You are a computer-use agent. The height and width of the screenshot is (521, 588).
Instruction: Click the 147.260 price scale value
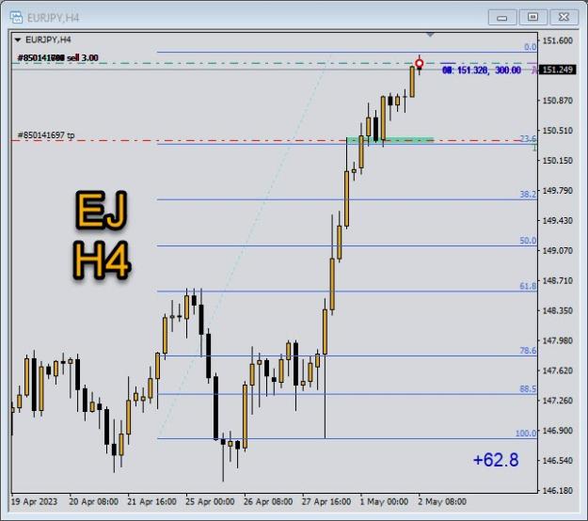(x=558, y=401)
